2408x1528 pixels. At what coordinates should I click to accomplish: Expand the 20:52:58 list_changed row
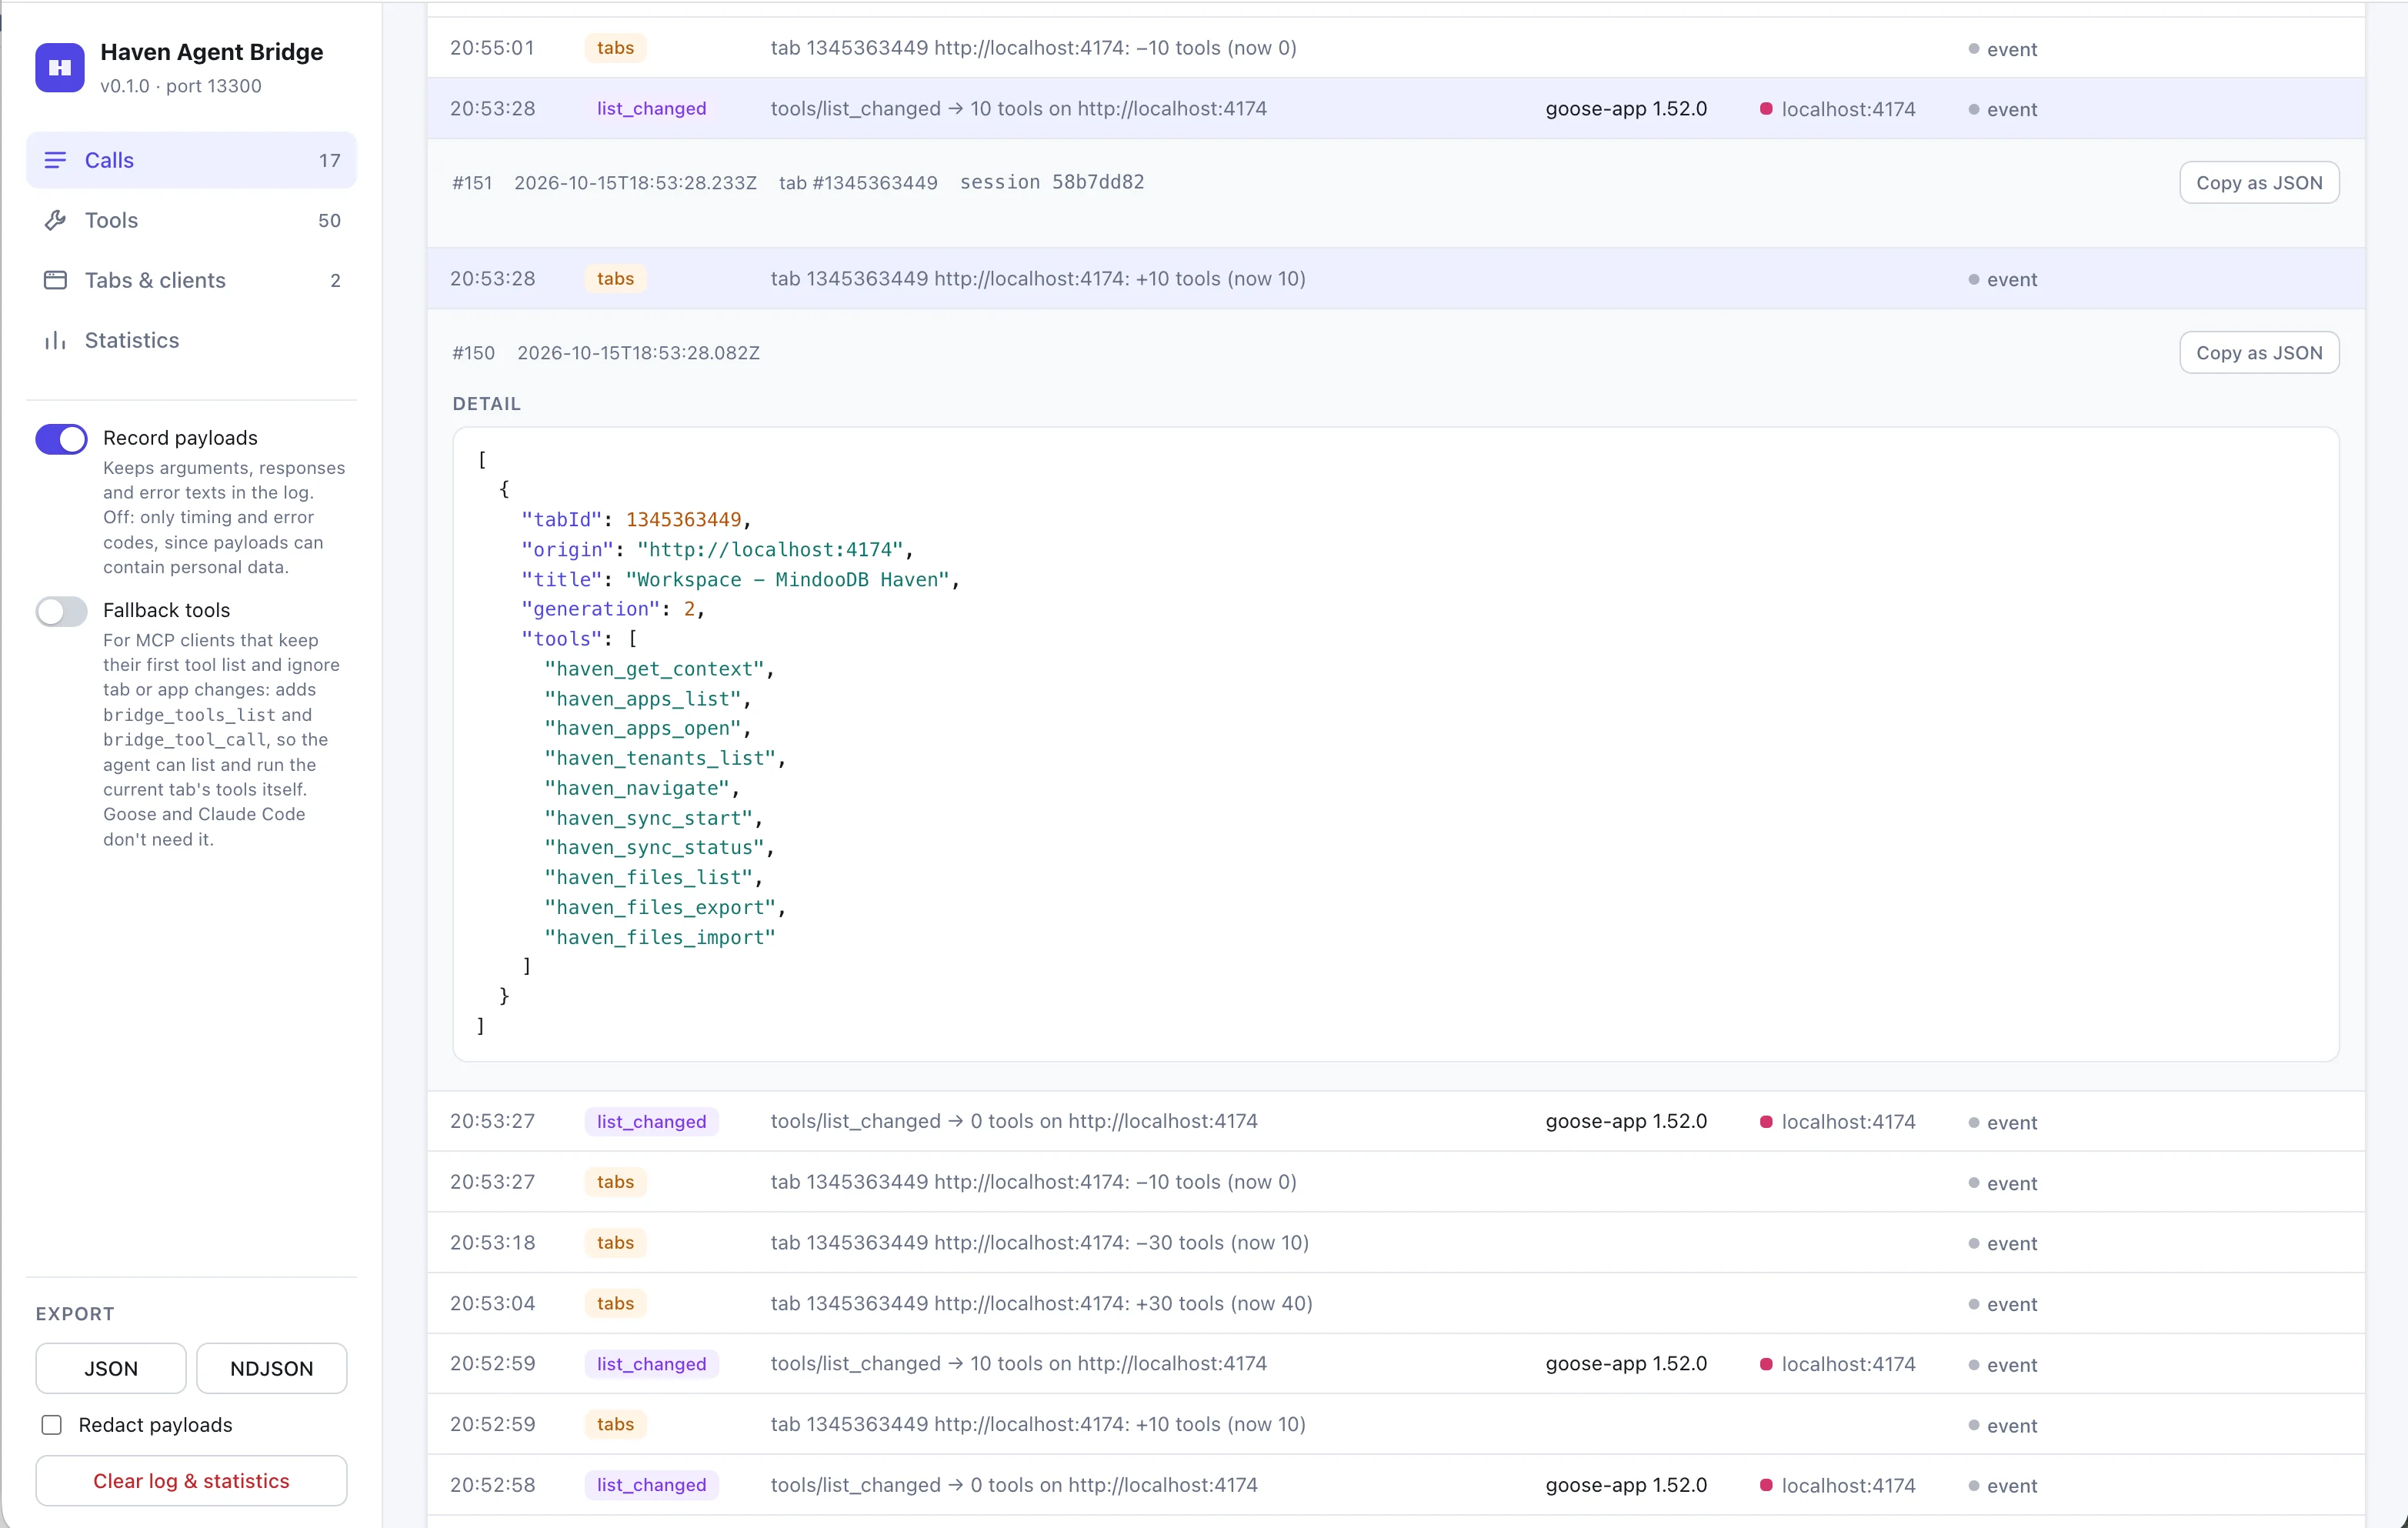[1396, 1485]
